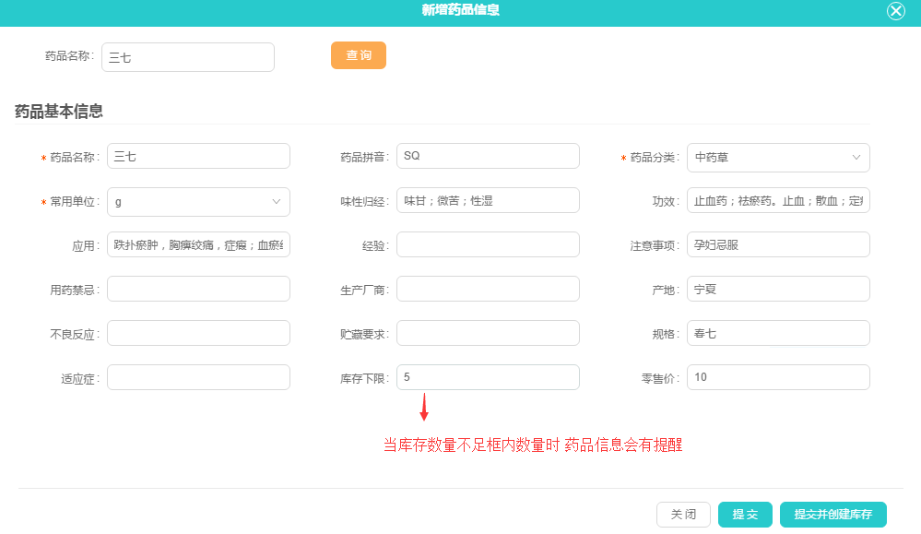Focus the empty 适应症 field
This screenshot has height=534, width=921.
[198, 377]
